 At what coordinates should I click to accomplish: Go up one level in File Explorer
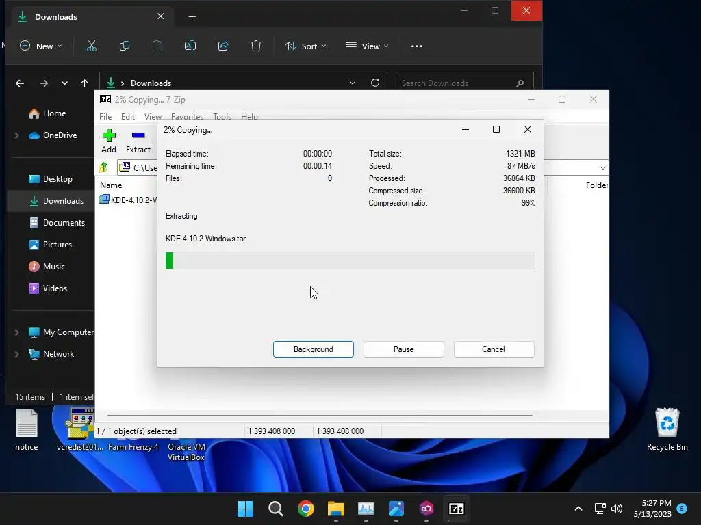[x=84, y=83]
